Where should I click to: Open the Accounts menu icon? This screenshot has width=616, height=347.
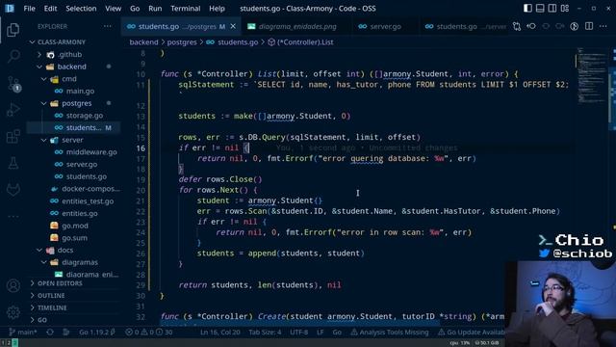pos(13,285)
